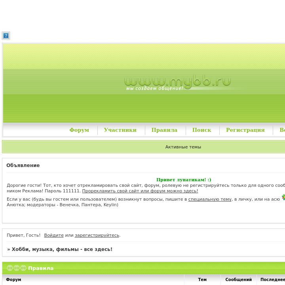Open the Участники menu item
The width and height of the screenshot is (285, 285).
tap(120, 130)
